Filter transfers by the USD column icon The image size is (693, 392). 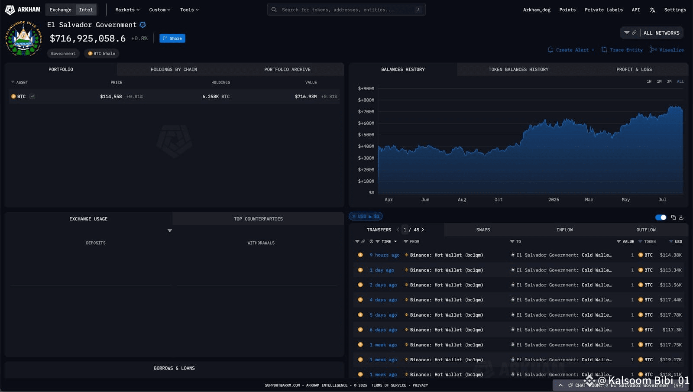[x=671, y=242]
